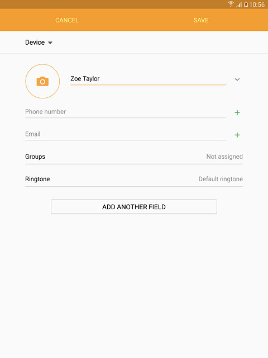Check the Wi-Fi status icon
The width and height of the screenshot is (268, 358).
coord(231,4)
